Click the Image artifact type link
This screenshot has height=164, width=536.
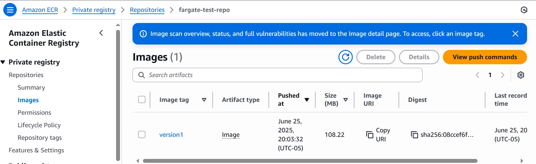coord(231,135)
